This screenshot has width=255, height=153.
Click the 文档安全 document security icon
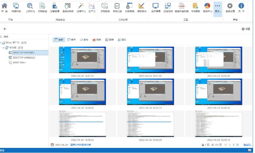42,8
